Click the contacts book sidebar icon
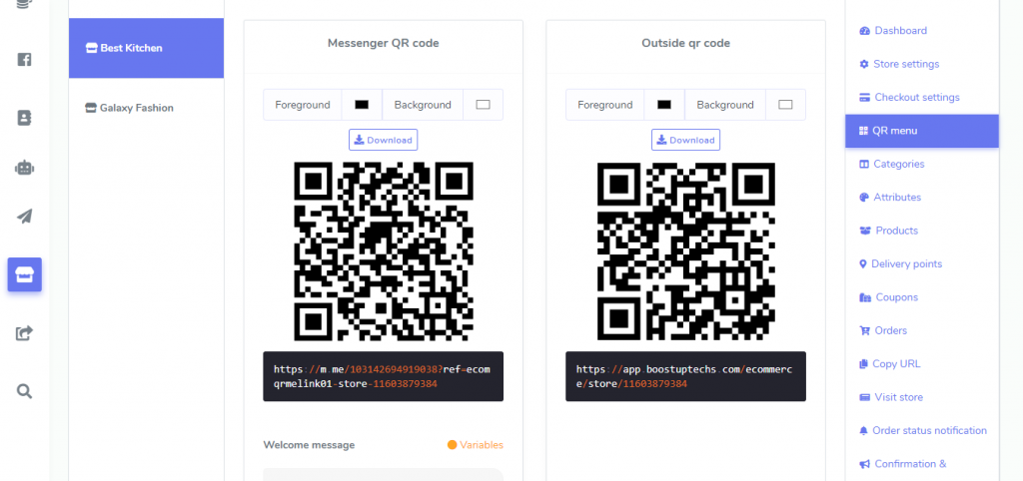Screen dimensions: 1023x481 point(24,118)
